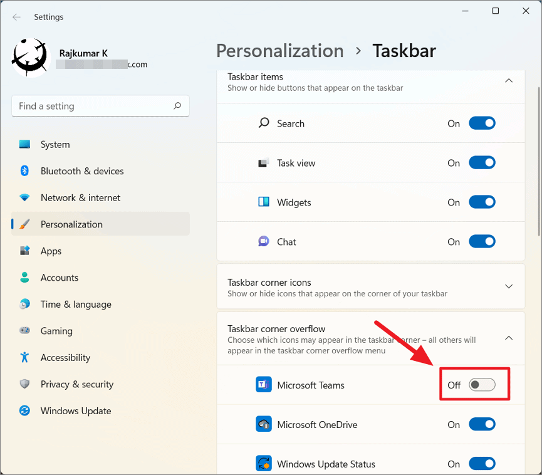Turn off the Widgets toggle
542x475 pixels.
pos(482,202)
